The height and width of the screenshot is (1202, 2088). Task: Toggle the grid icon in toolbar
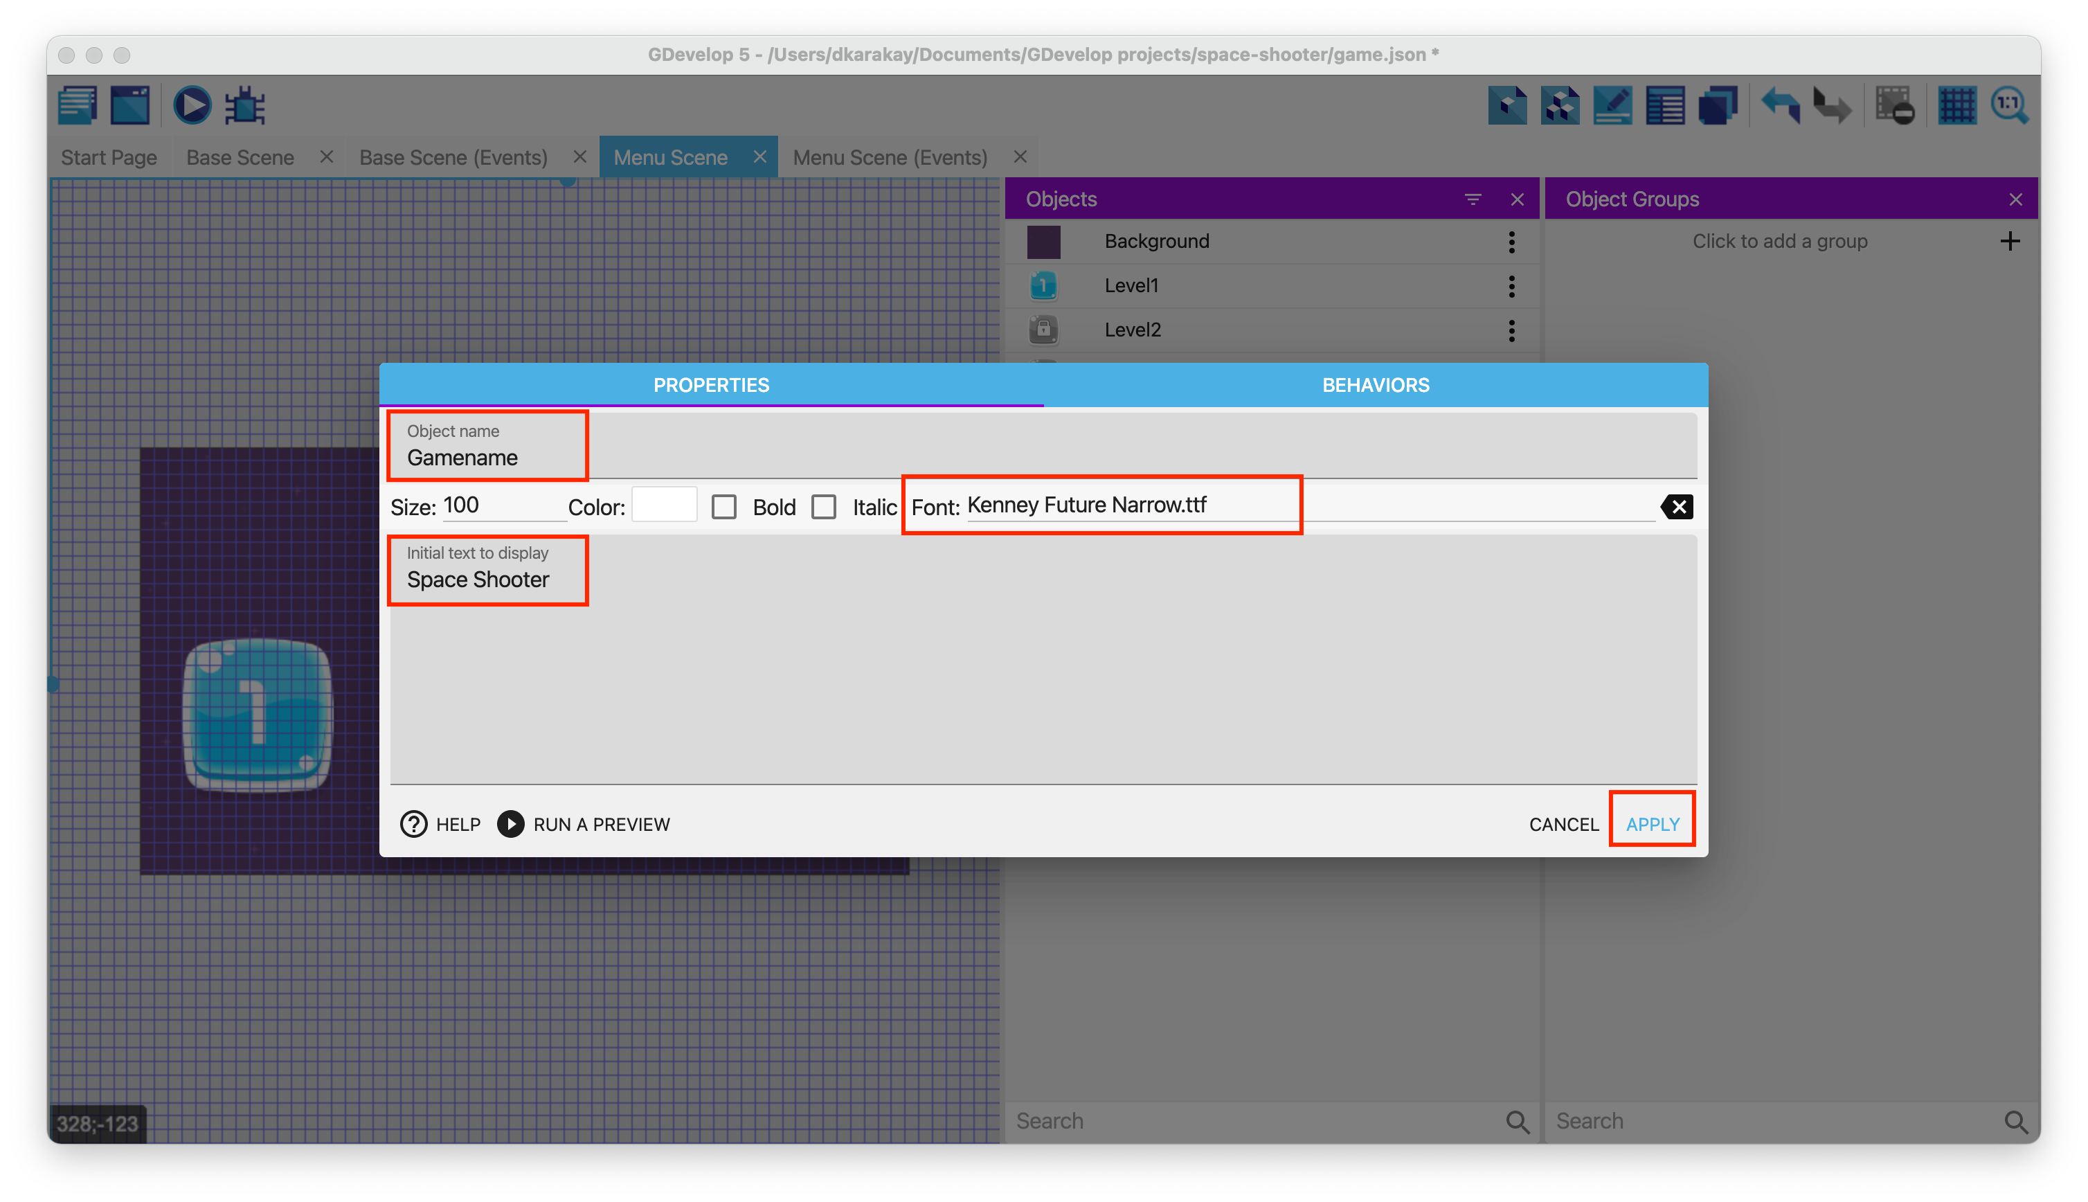(1956, 106)
